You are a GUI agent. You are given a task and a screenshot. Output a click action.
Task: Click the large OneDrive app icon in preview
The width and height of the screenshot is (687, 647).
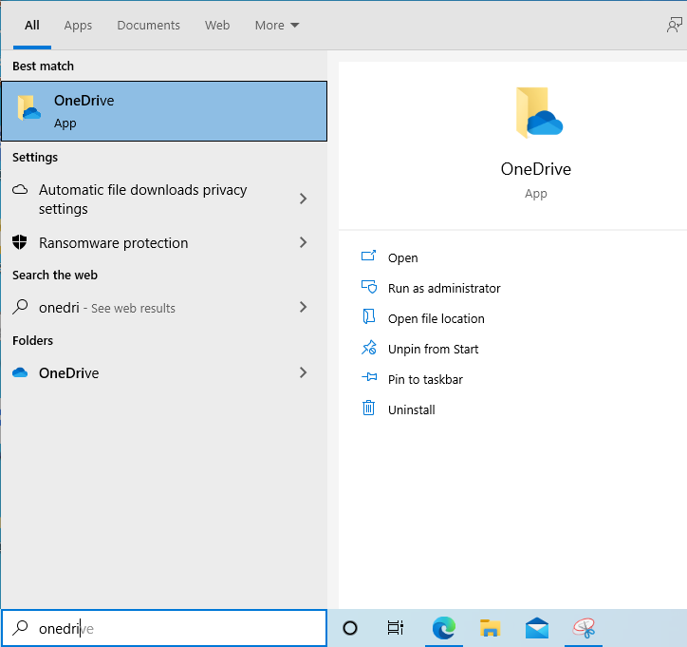click(x=539, y=112)
